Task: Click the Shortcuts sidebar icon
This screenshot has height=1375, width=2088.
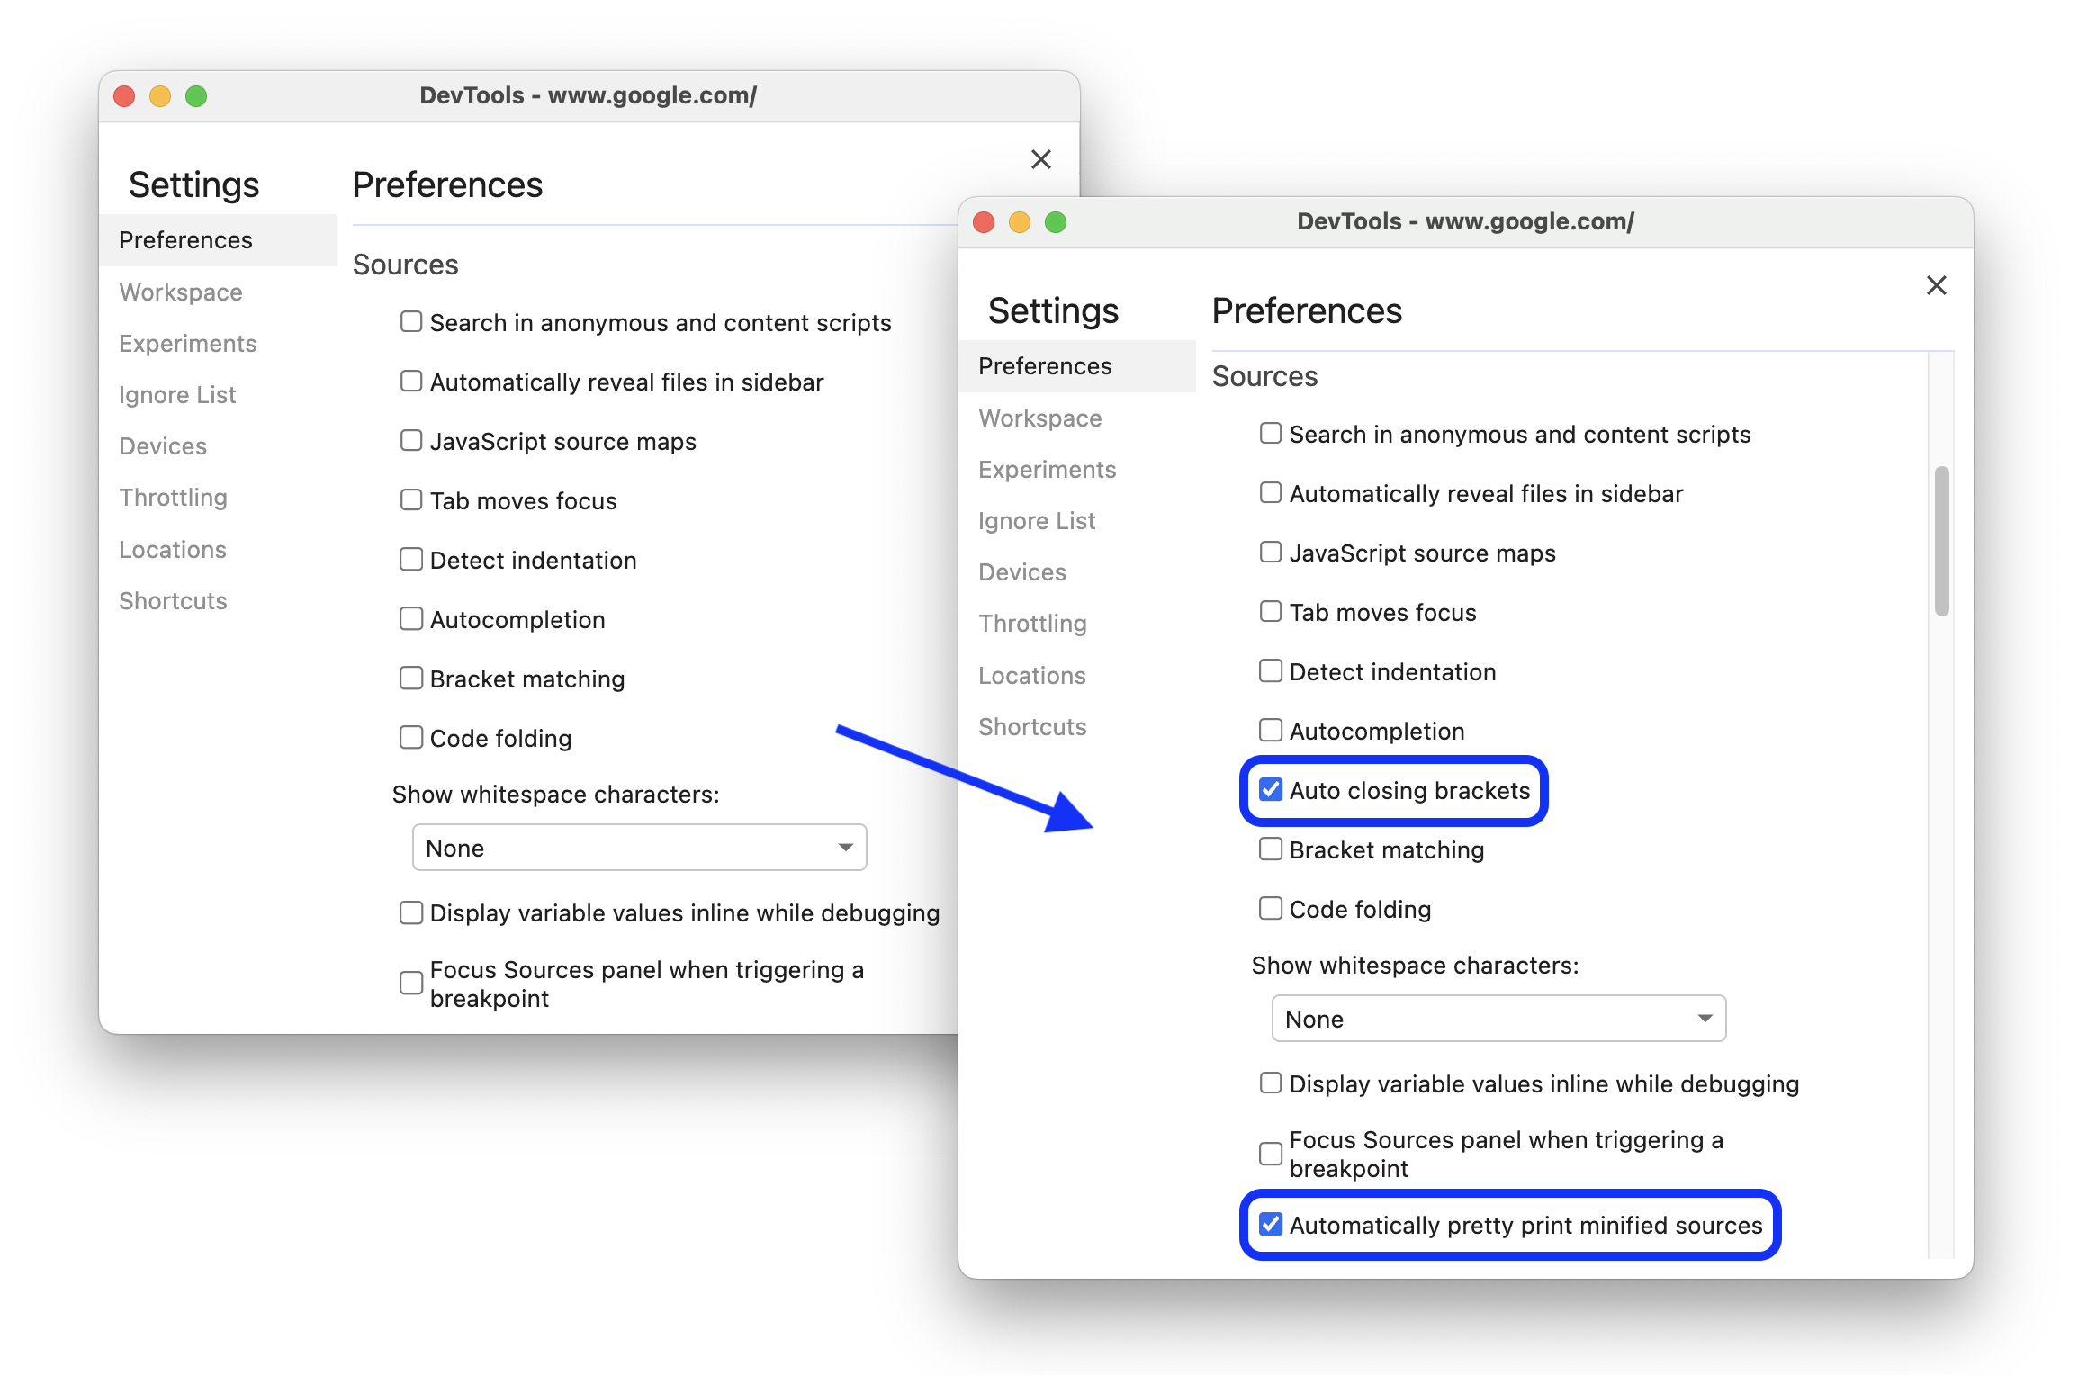Action: pyautogui.click(x=1031, y=724)
